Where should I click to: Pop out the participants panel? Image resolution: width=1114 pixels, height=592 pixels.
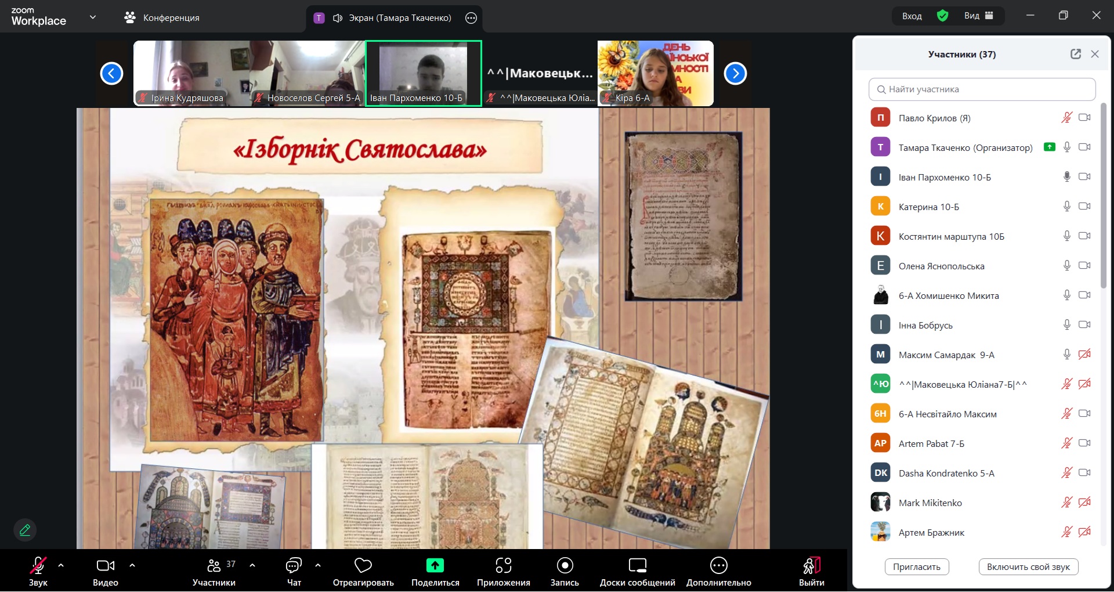point(1075,54)
